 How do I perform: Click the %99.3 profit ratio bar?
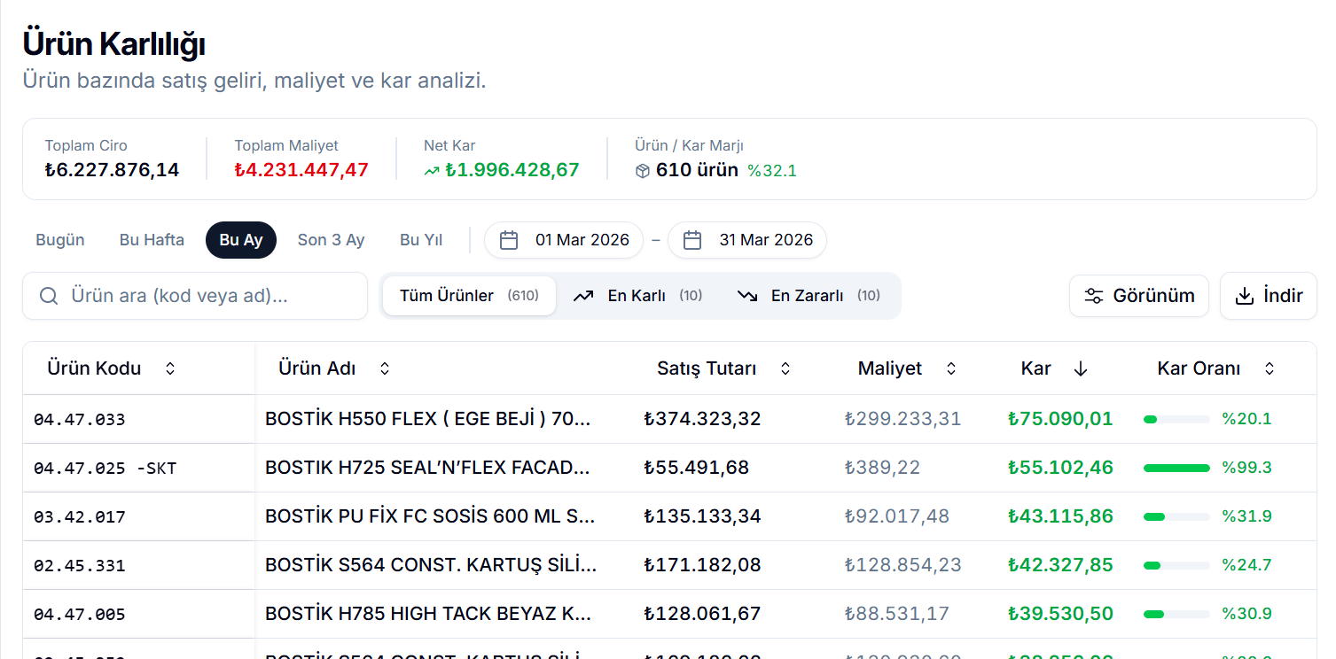click(x=1176, y=468)
